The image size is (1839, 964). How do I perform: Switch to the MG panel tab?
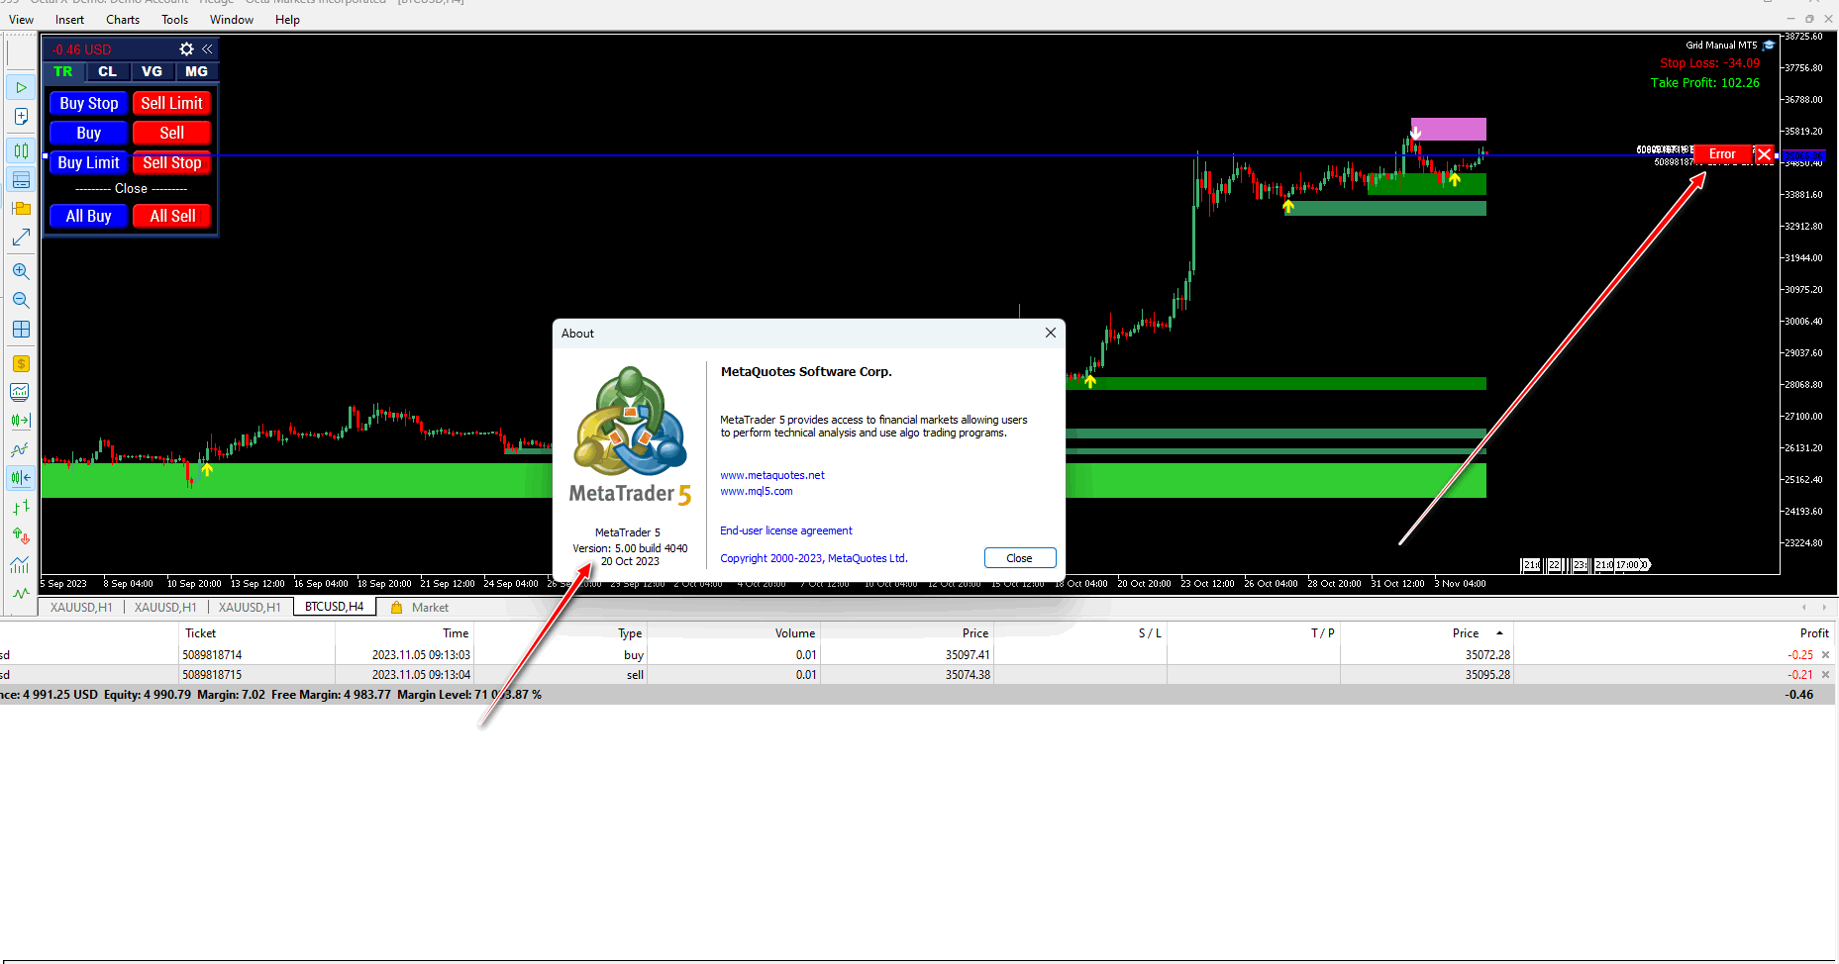click(x=196, y=71)
